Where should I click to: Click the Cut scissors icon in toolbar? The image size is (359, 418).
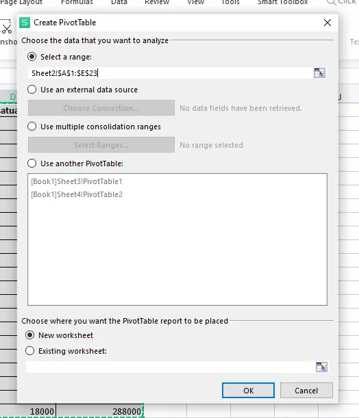7,29
